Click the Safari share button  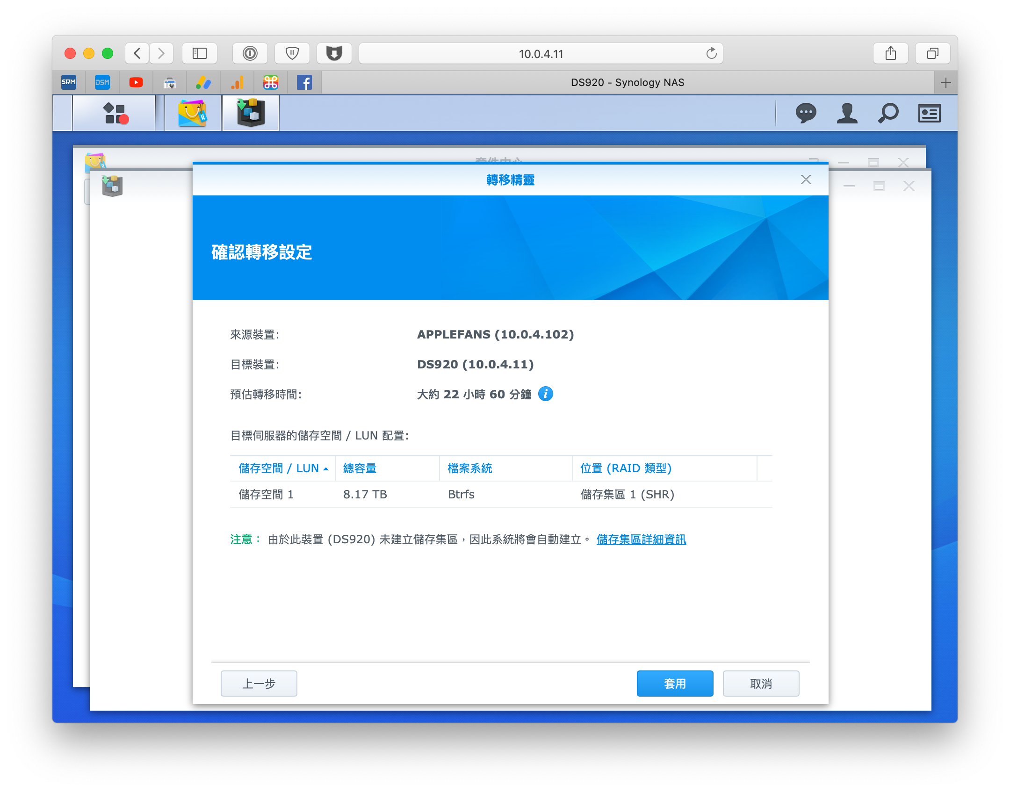(891, 53)
